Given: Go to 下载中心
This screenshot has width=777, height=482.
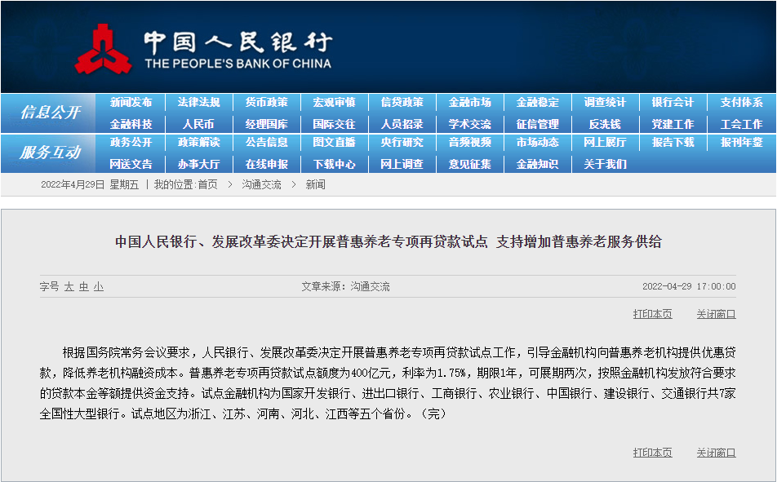Looking at the screenshot, I should [x=335, y=165].
